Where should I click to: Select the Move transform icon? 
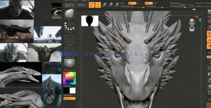(x=104, y=5)
